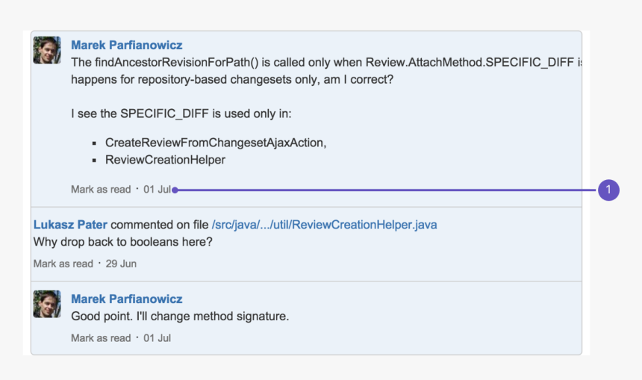Click the 01 Jul date on the first comment
Image resolution: width=642 pixels, height=380 pixels.
pyautogui.click(x=157, y=190)
